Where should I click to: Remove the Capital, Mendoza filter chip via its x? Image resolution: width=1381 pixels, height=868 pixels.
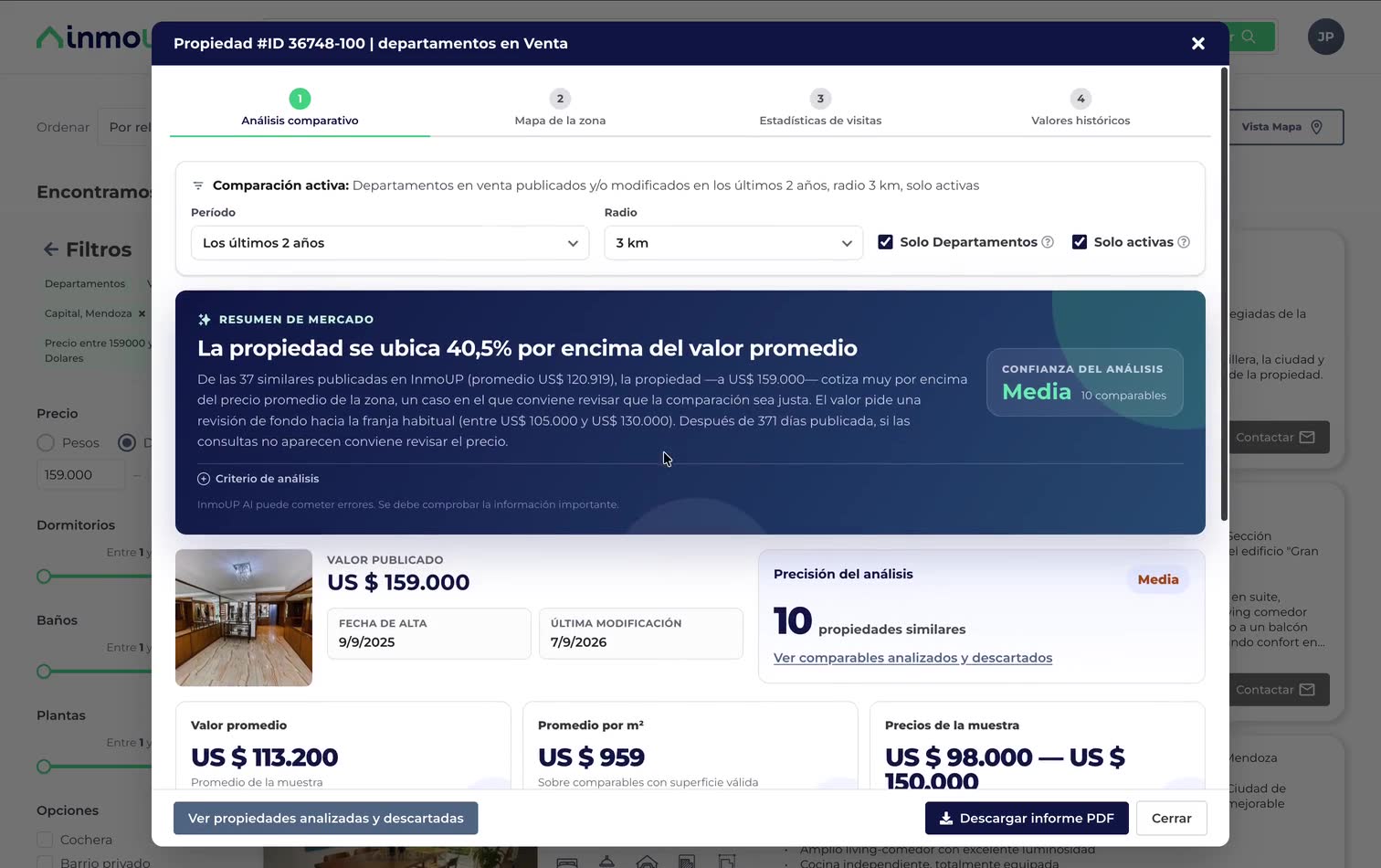click(142, 313)
